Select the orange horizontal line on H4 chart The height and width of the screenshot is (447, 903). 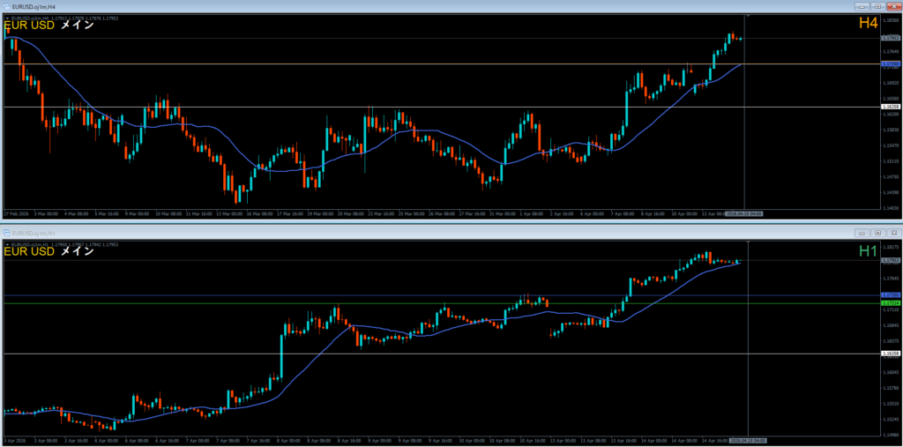coord(353,64)
